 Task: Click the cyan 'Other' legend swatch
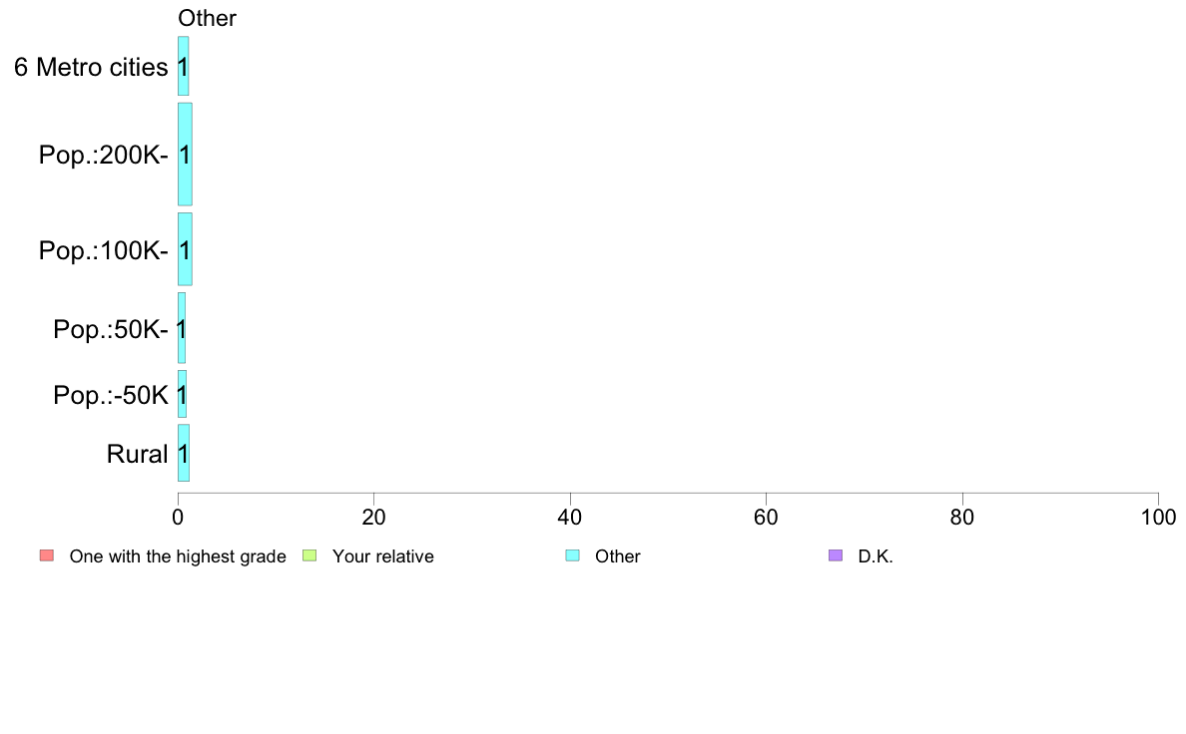(x=573, y=555)
